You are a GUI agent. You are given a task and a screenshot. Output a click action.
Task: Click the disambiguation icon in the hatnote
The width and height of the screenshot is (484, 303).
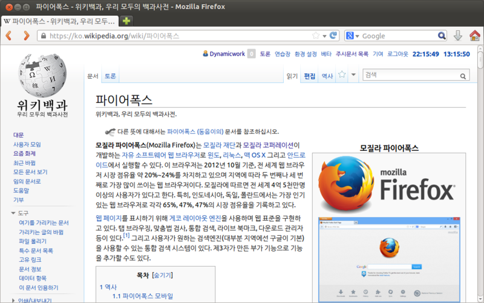(x=110, y=132)
